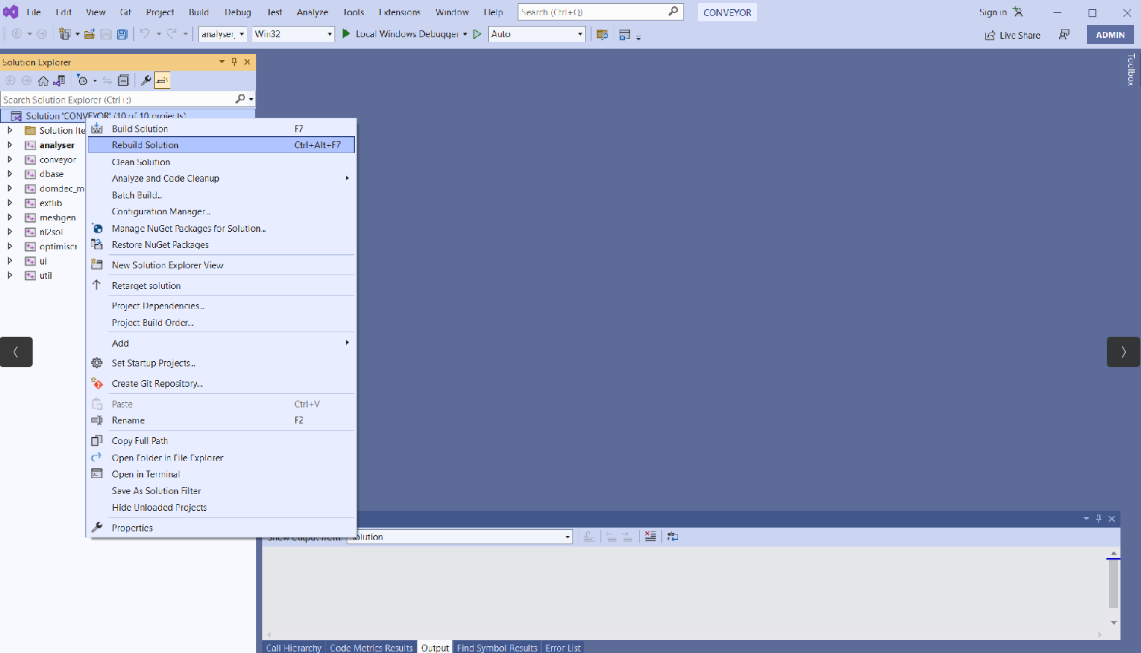
Task: Focus the Search (Ctrl+Q) box
Action: (601, 12)
